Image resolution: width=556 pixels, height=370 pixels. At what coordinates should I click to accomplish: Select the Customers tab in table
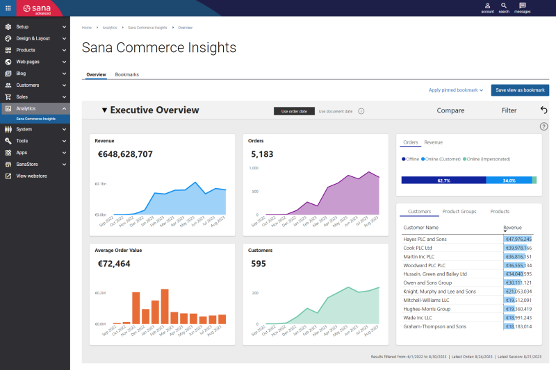[419, 211]
